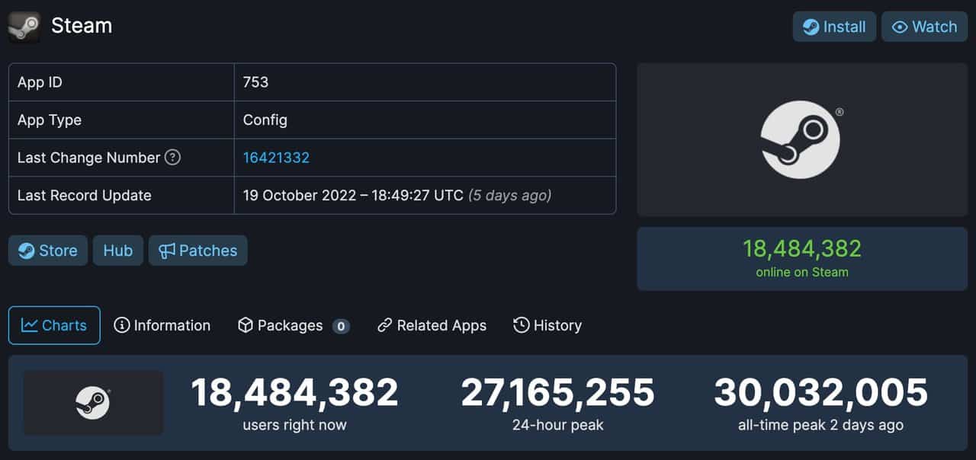Open change number 16421332 link
Image resolution: width=976 pixels, height=460 pixels.
[276, 158]
